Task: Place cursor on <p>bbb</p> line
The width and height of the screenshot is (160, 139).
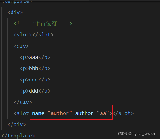Action: (x=35, y=68)
